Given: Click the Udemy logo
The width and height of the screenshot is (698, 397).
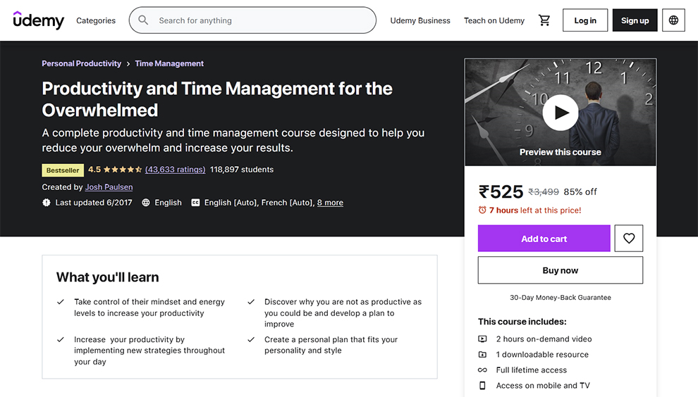Looking at the screenshot, I should (x=39, y=20).
